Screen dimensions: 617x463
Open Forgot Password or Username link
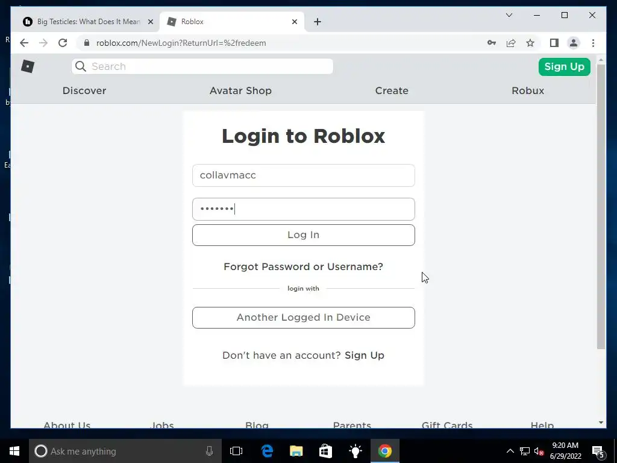point(304,266)
